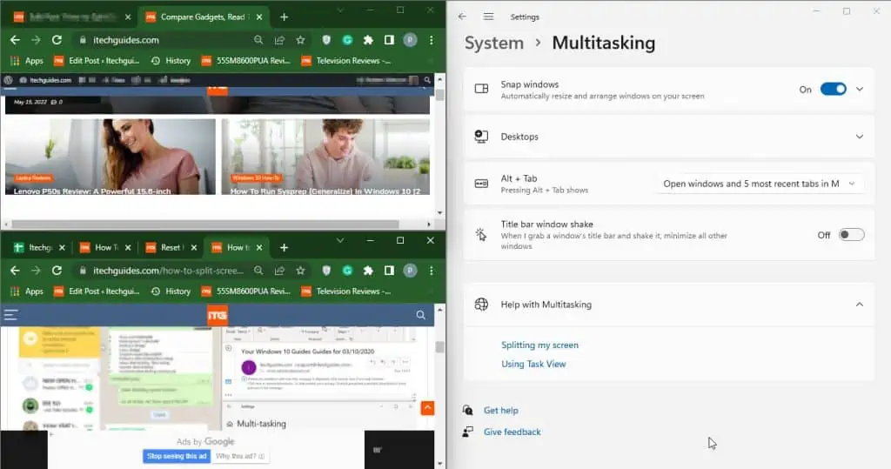Expand Snap windows options chevron
891x469 pixels.
[860, 90]
